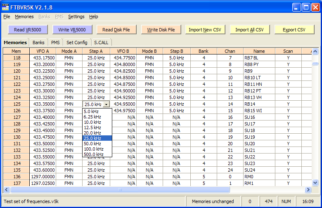Click the status bar file name text
322x208 pixels.
pos(31,201)
